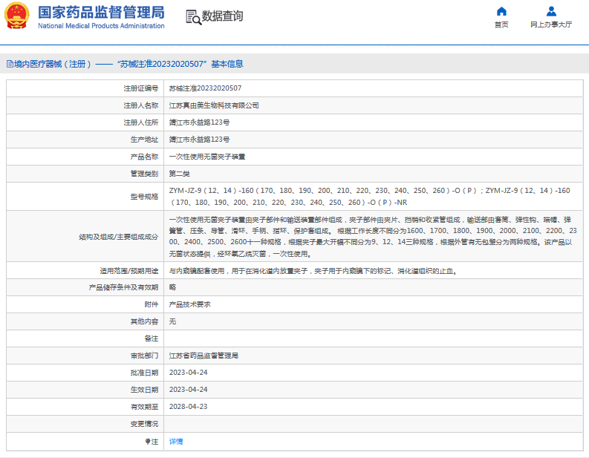Click the 第二类 management category value
This screenshot has height=458, width=589.
point(179,174)
